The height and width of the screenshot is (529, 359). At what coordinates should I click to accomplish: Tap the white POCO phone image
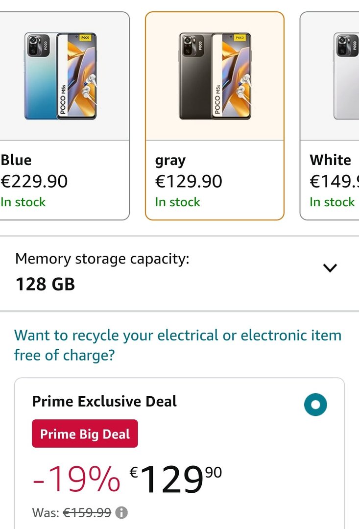[x=347, y=76]
